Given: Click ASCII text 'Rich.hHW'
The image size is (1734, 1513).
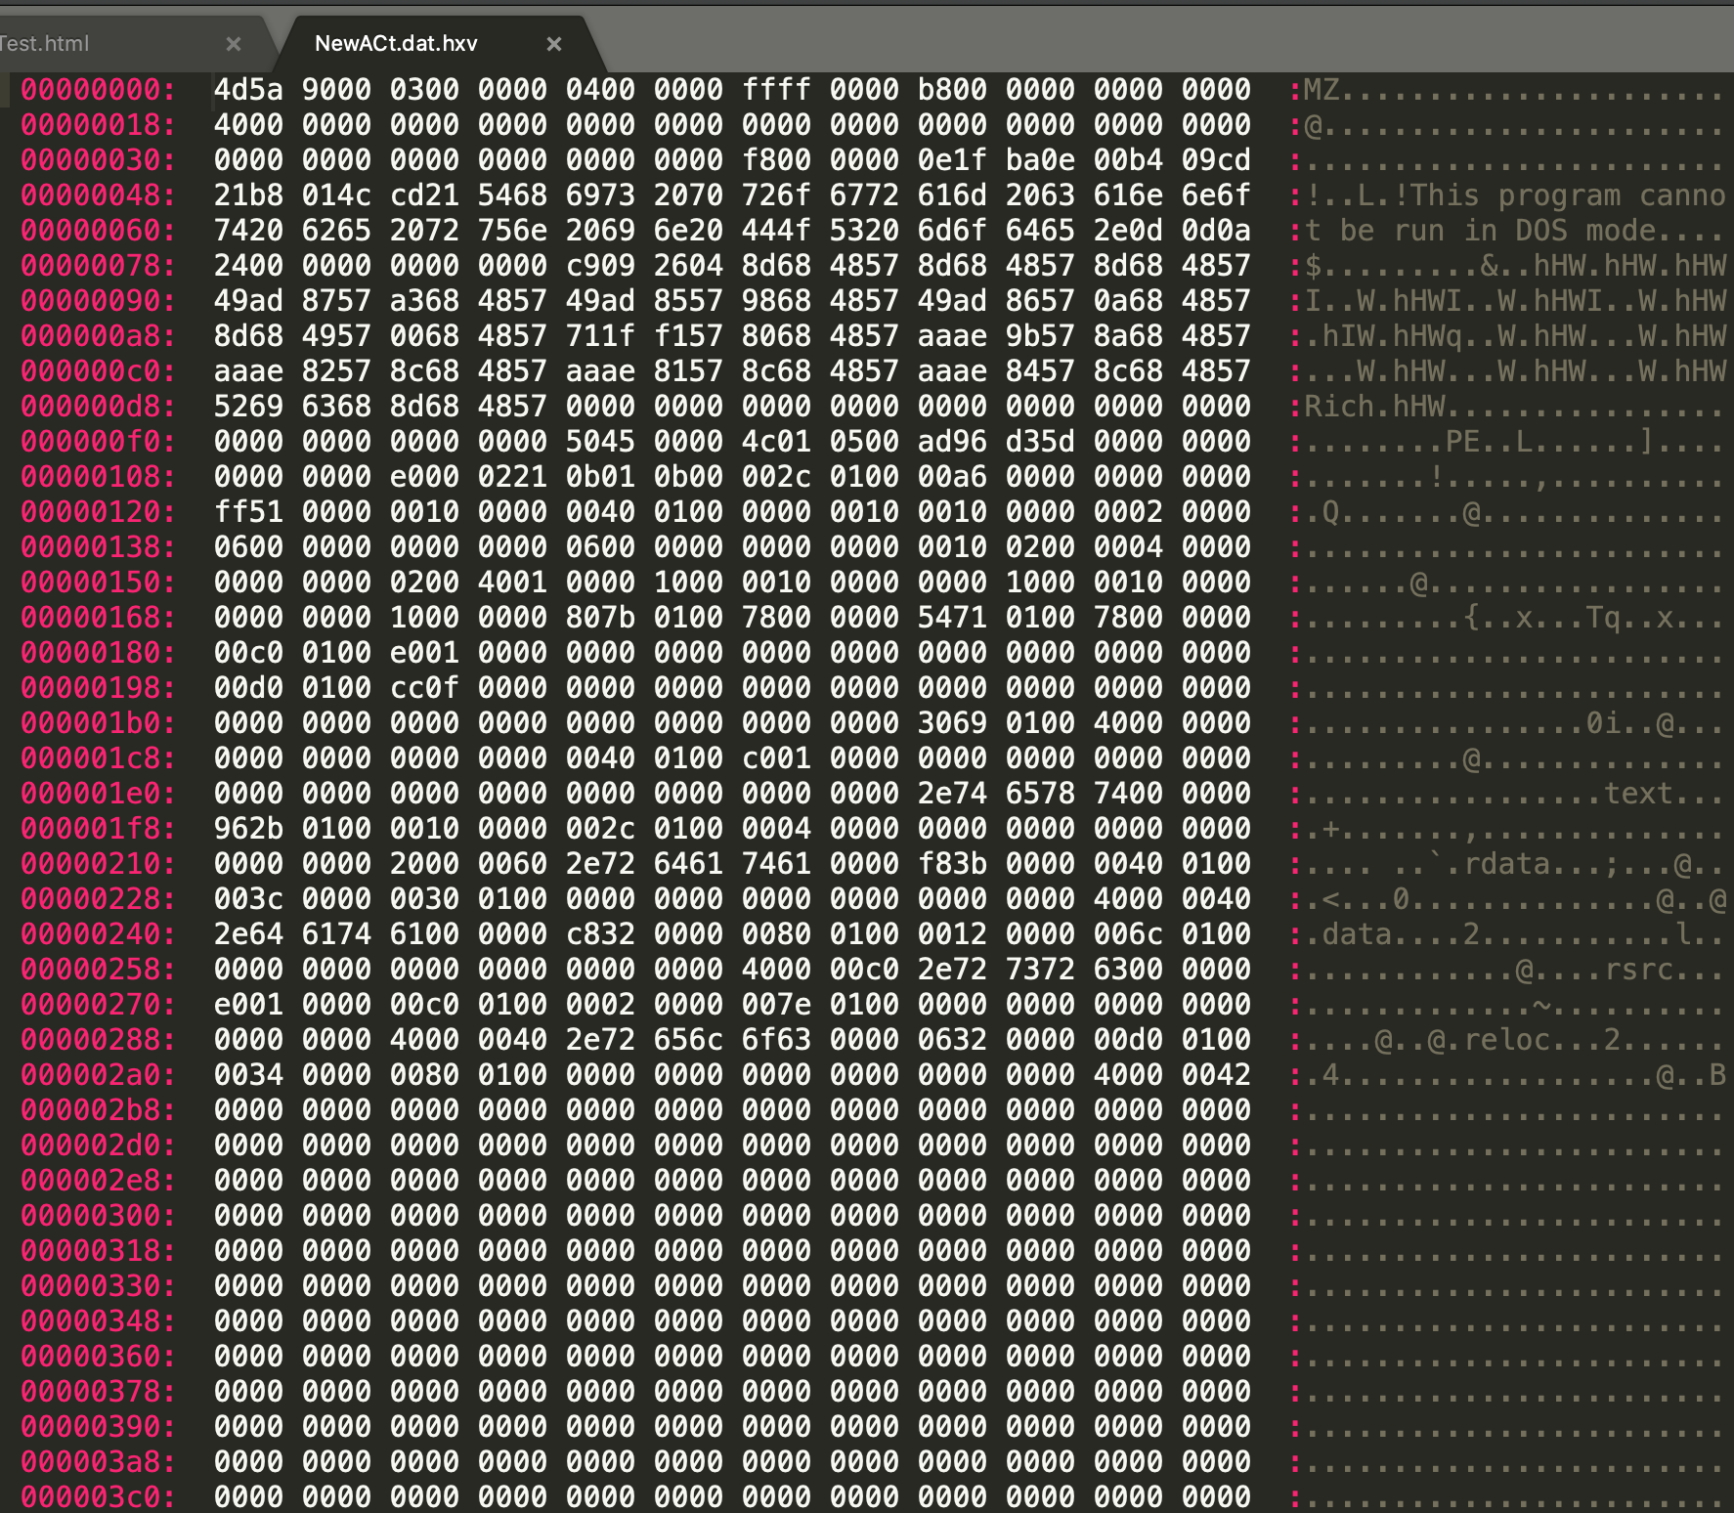Looking at the screenshot, I should tap(1374, 407).
